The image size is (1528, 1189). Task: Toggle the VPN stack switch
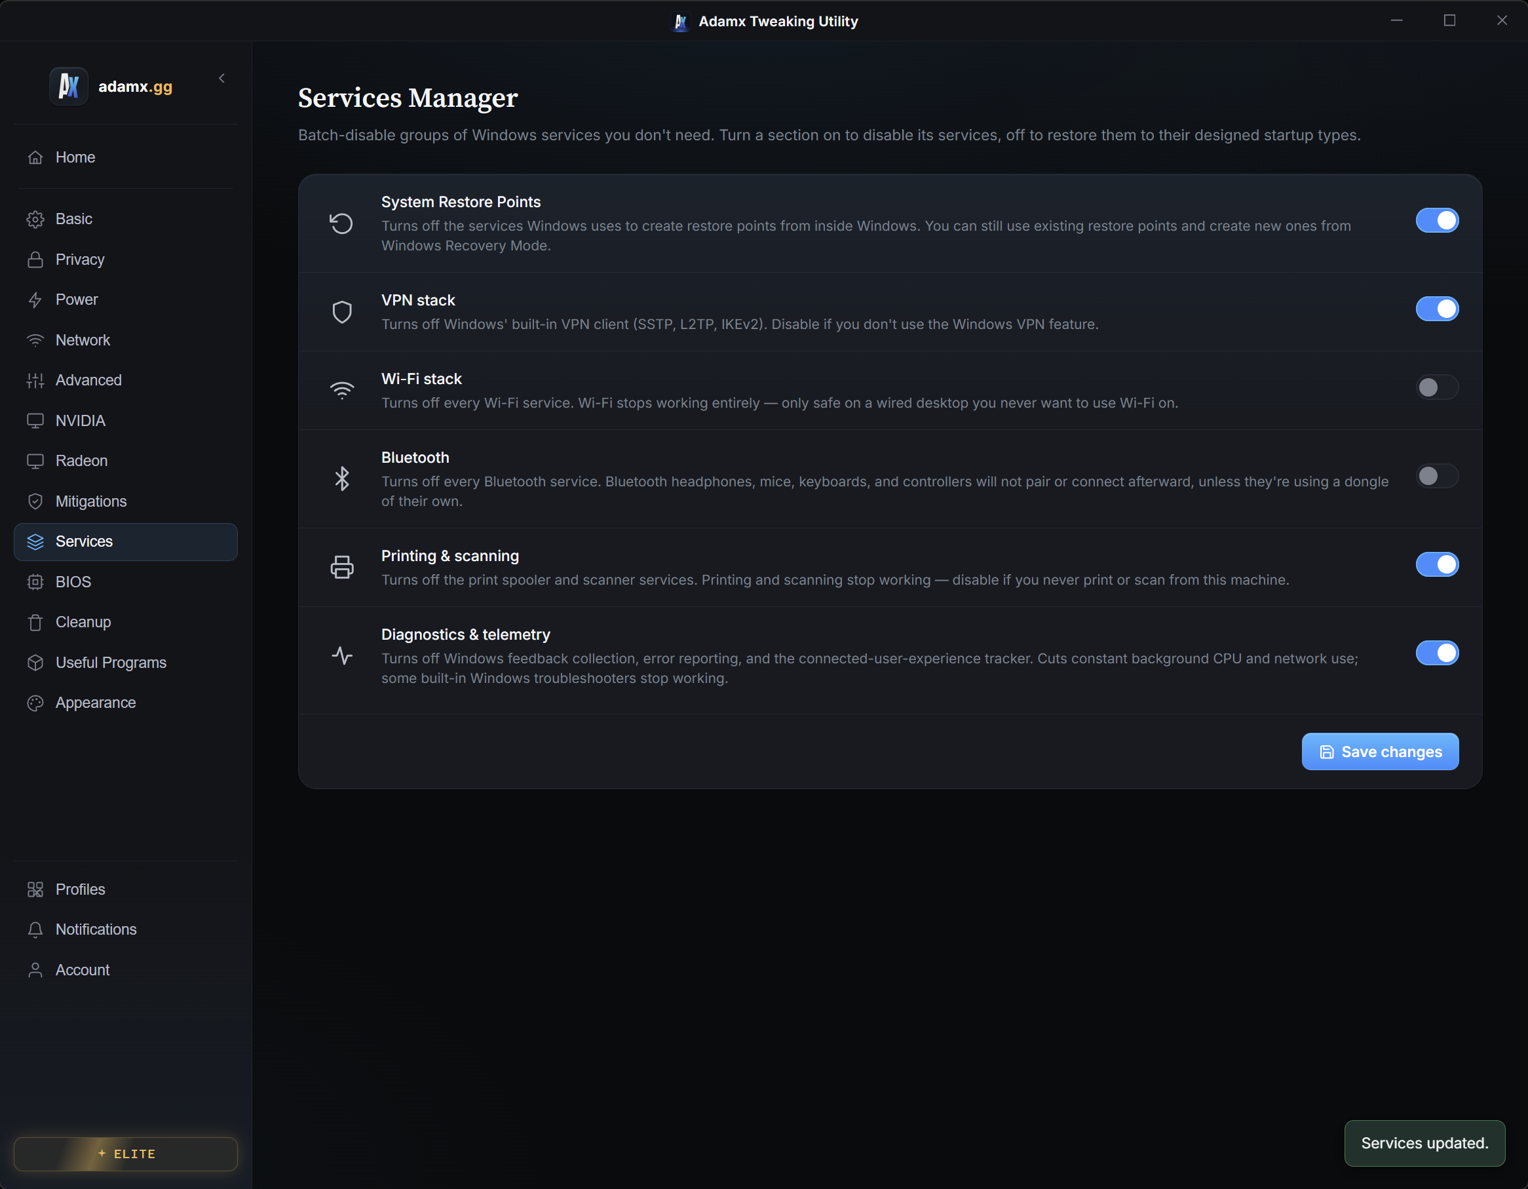tap(1437, 309)
